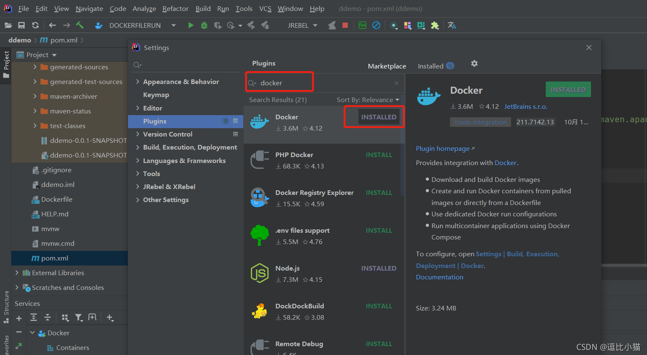Collapse the Docker node in Services
The image size is (647, 355).
32,333
